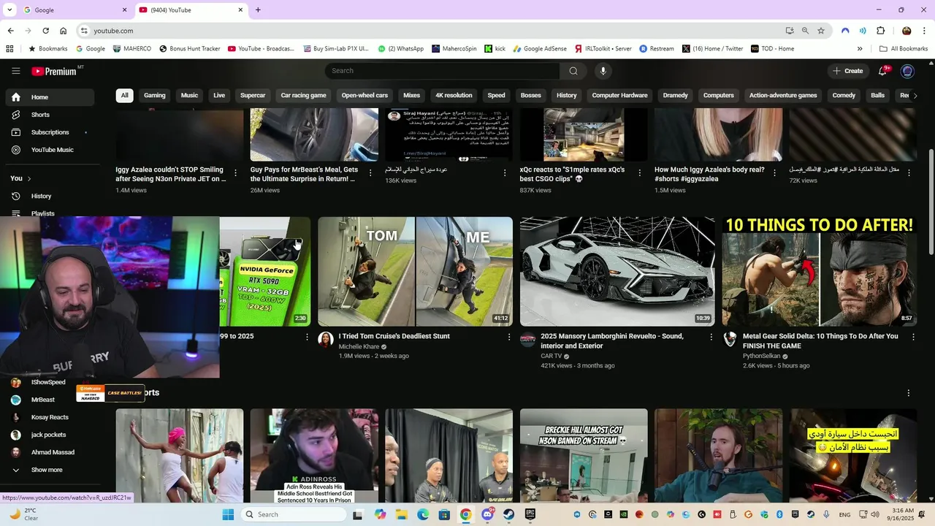935x526 pixels.
Task: Click the Windows taskbar search box
Action: pyautogui.click(x=292, y=514)
